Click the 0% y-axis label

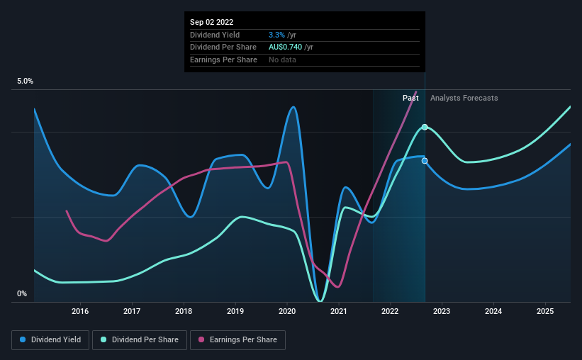[22, 293]
